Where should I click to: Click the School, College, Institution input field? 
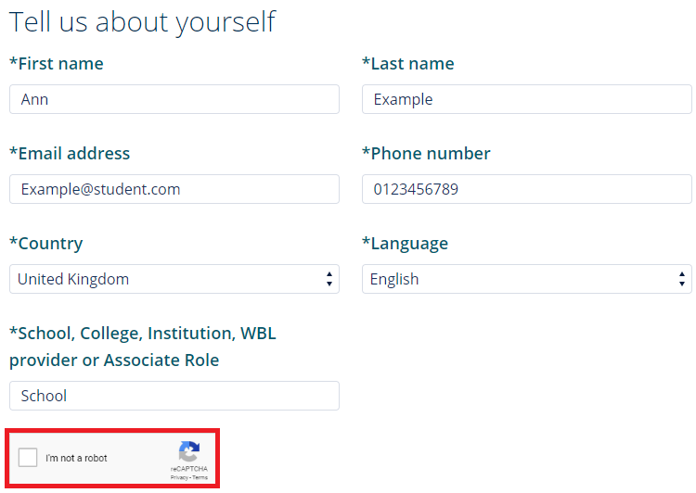click(174, 396)
